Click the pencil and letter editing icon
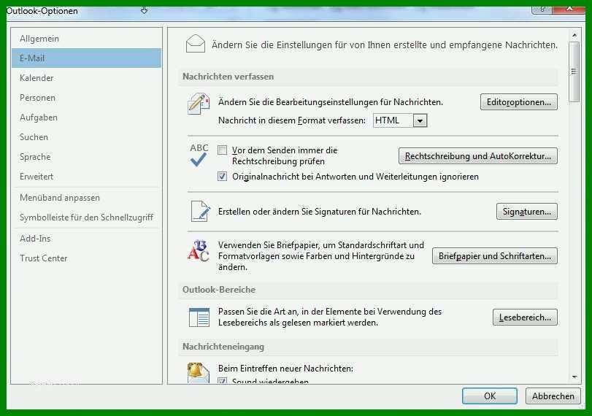 pyautogui.click(x=199, y=104)
